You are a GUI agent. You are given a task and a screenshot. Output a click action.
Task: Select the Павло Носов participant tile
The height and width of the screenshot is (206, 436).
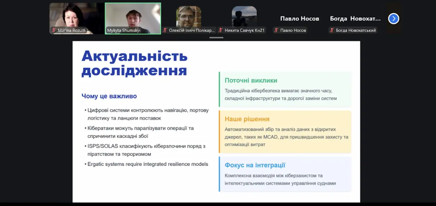[x=300, y=18]
